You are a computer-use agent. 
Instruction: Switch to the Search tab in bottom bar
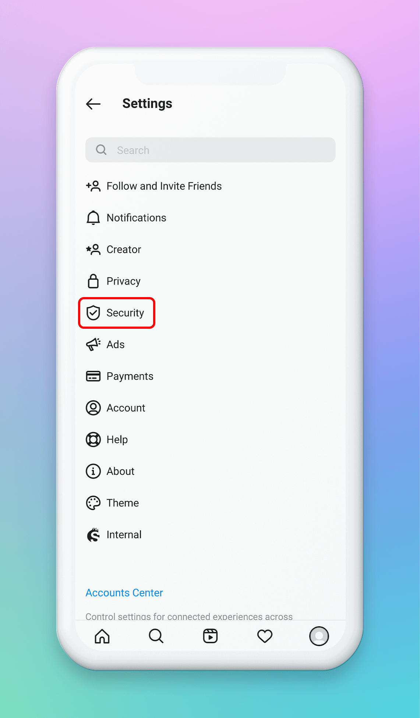click(156, 636)
